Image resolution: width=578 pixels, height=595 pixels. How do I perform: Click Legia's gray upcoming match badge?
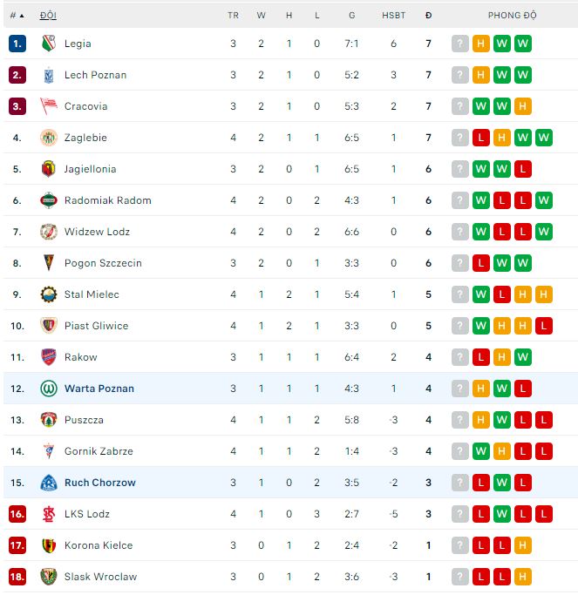tap(460, 44)
